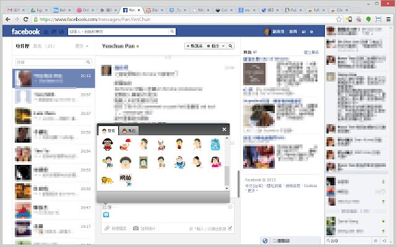396x247 pixels.
Task: Click the blue sticker icon in reply box
Action: click(x=106, y=214)
